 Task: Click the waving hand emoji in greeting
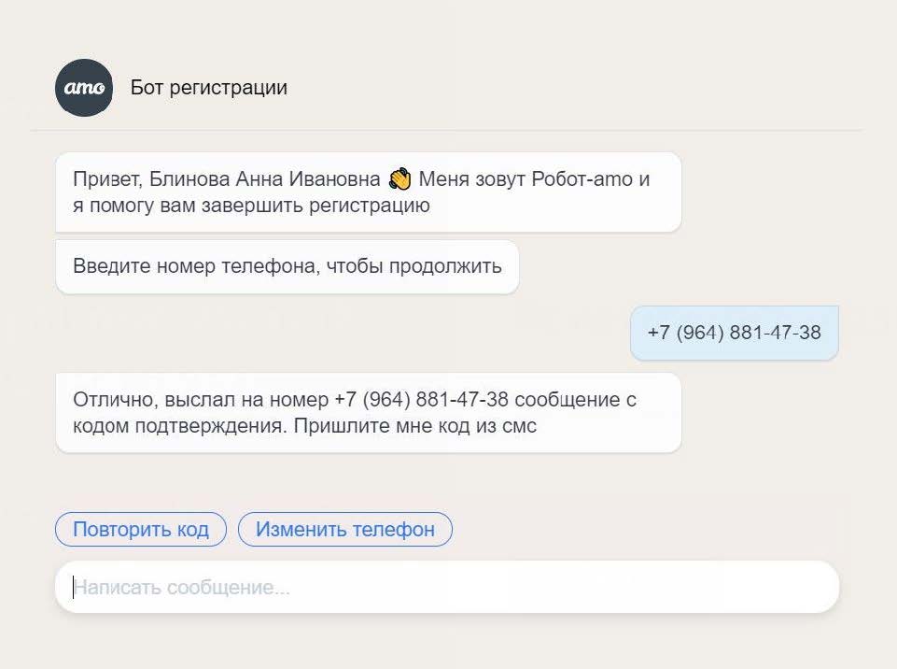click(x=399, y=178)
